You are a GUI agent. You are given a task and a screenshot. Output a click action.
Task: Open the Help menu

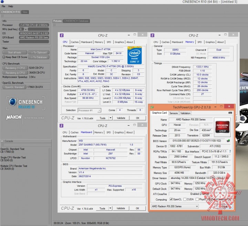point(11,6)
